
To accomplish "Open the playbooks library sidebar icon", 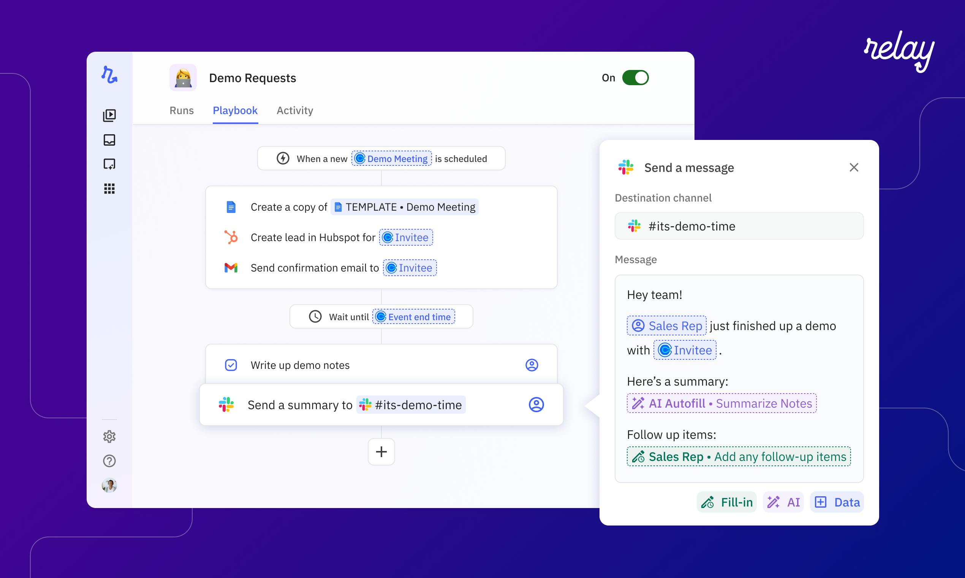I will (x=109, y=116).
